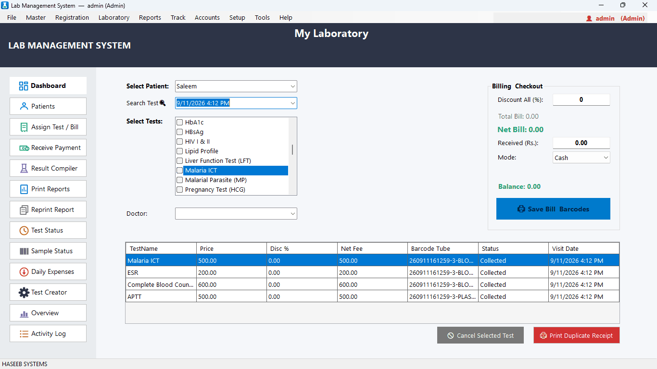Image resolution: width=657 pixels, height=369 pixels.
Task: Click the Disc % column header
Action: pos(302,248)
